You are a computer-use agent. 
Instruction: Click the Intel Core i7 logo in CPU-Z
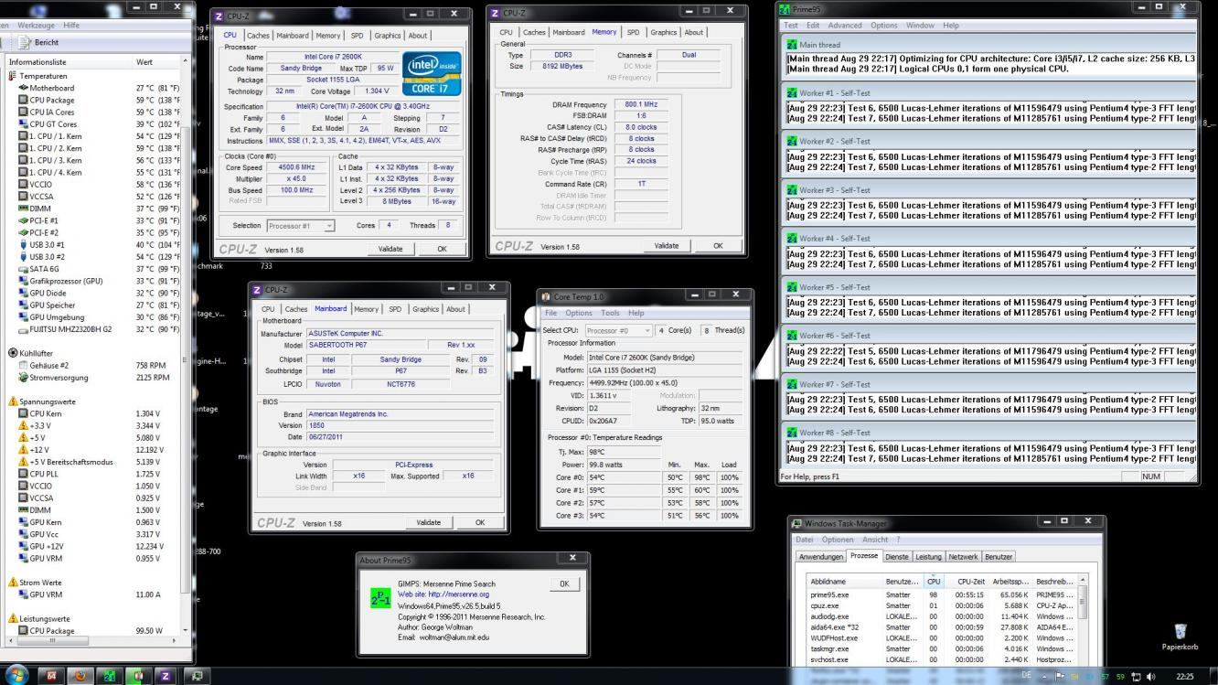(431, 72)
